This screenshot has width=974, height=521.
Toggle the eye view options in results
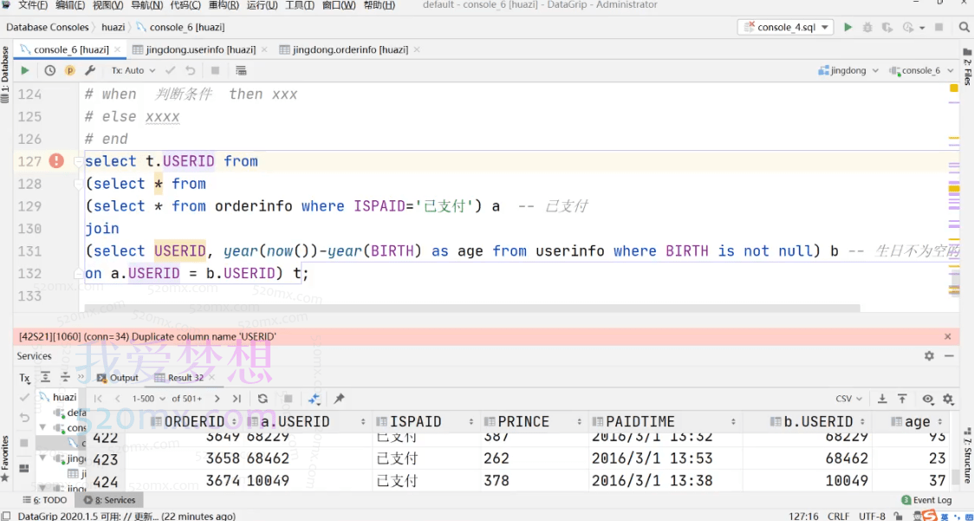(x=928, y=399)
